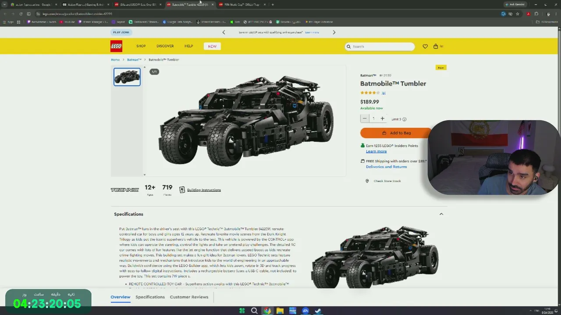Select the Batmobile thumbnail image
Screen dimensions: 561x315
[127, 77]
